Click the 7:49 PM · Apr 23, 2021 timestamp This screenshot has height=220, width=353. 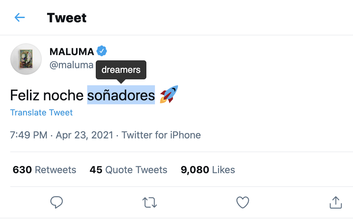point(62,135)
